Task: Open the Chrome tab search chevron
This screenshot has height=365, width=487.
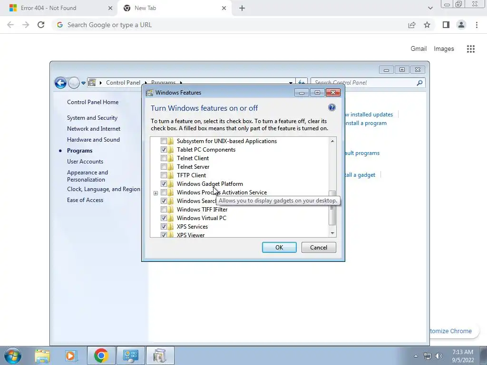Action: pyautogui.click(x=430, y=8)
